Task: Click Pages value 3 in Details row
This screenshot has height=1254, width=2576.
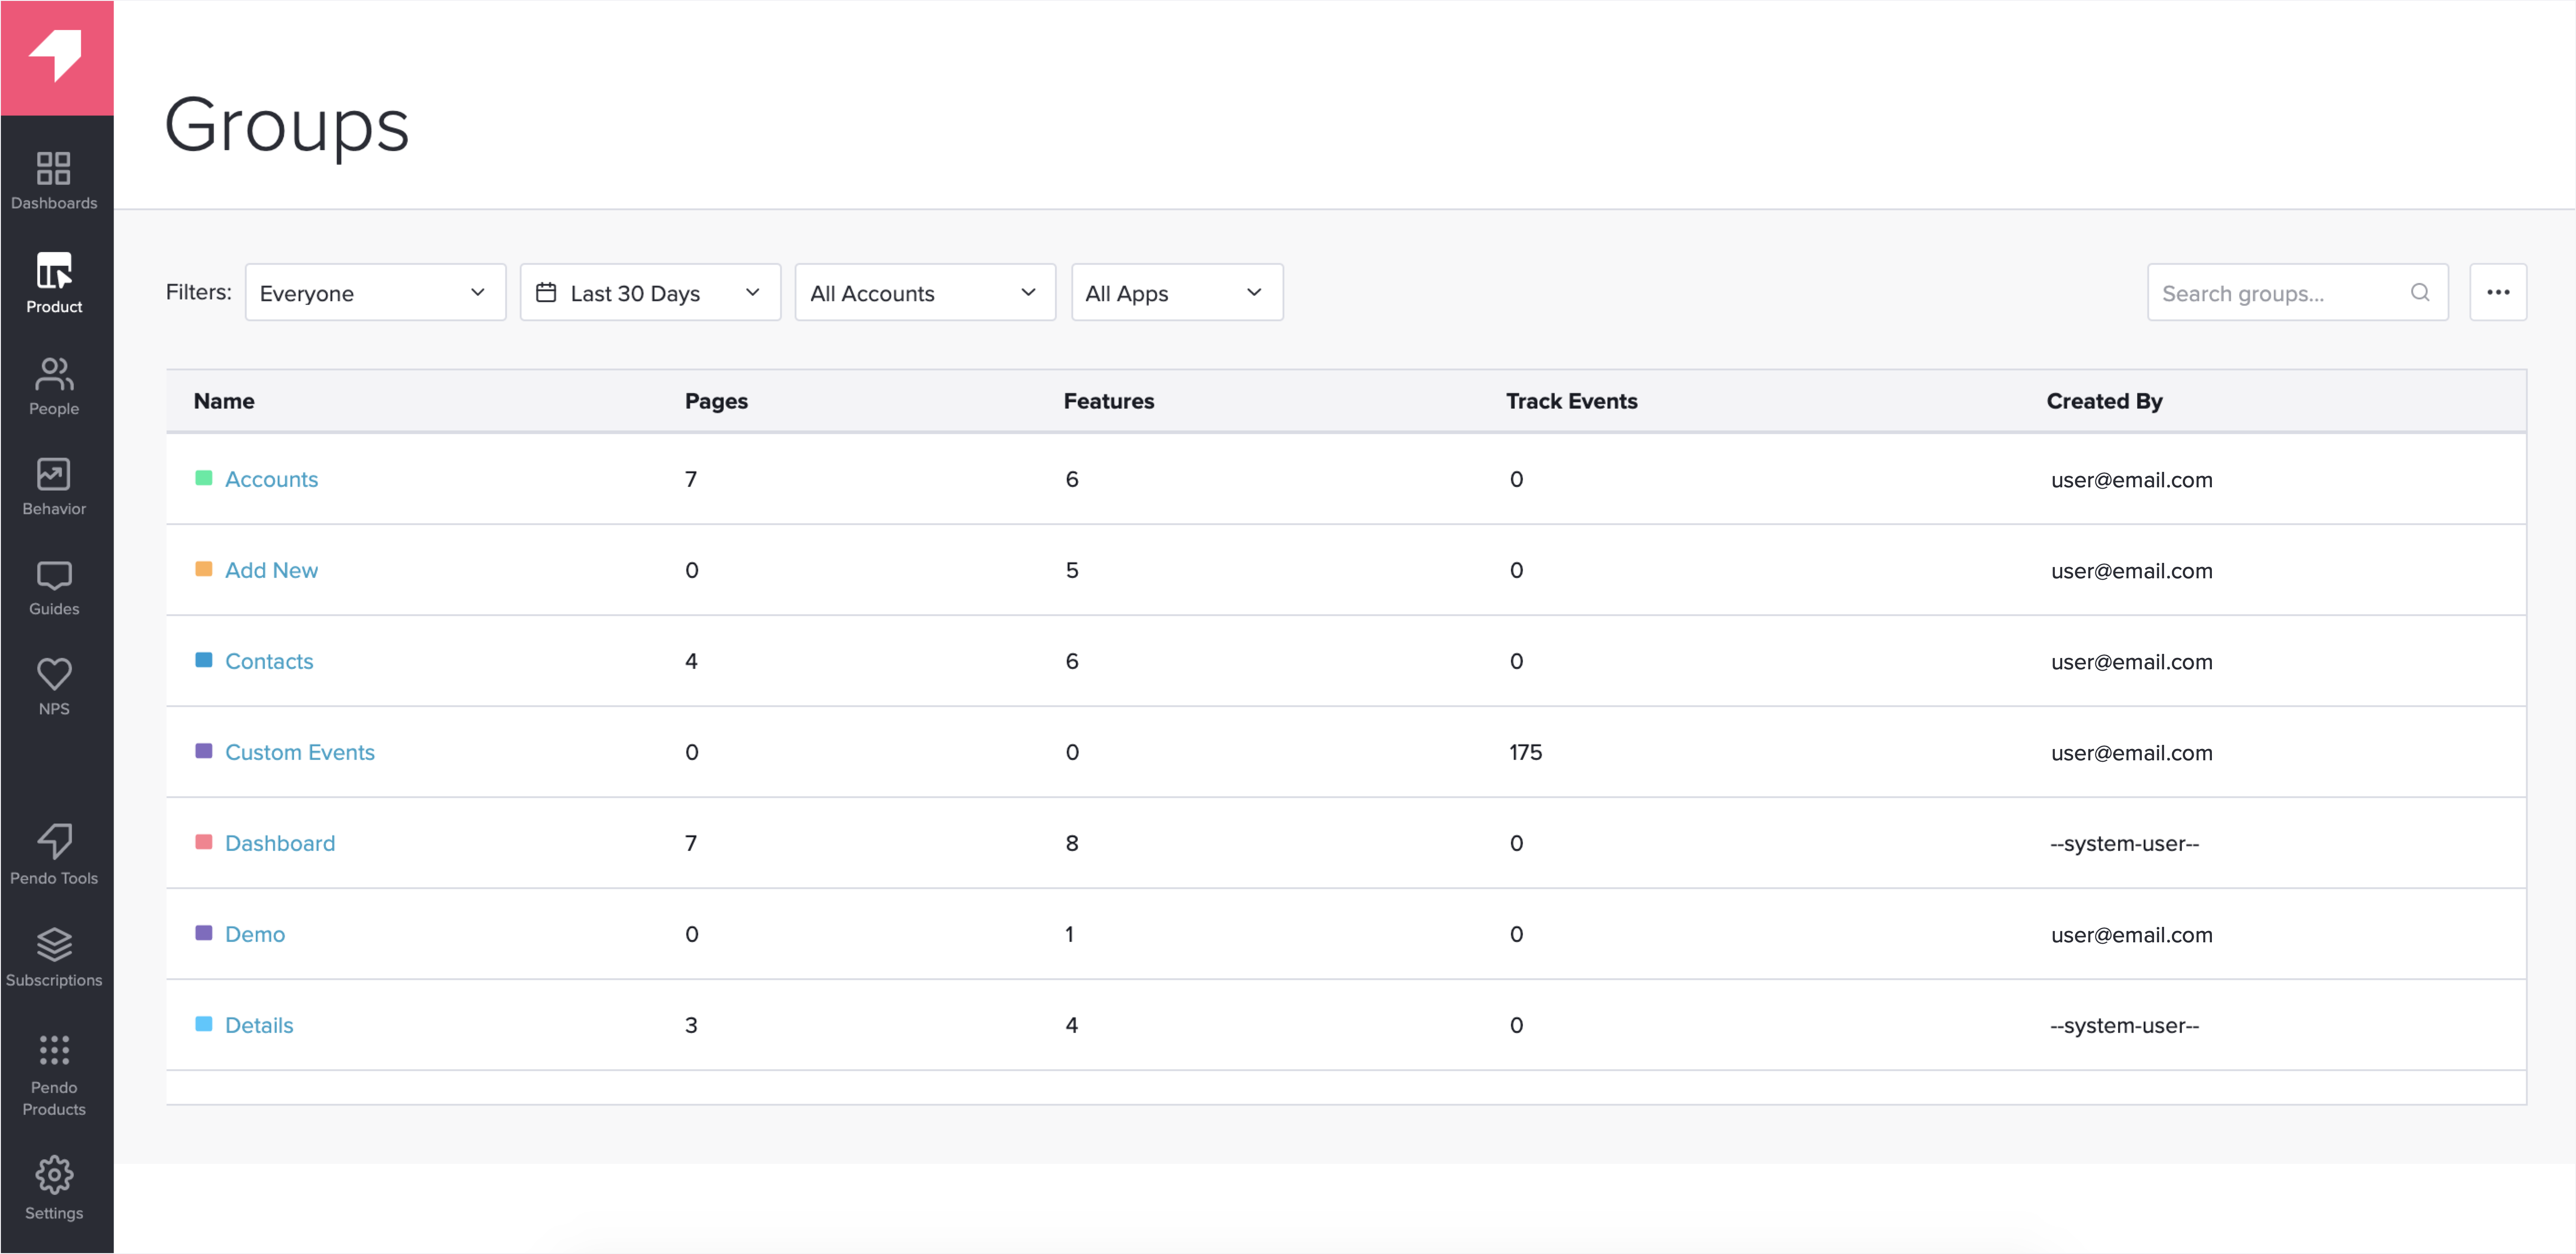Action: point(691,1025)
